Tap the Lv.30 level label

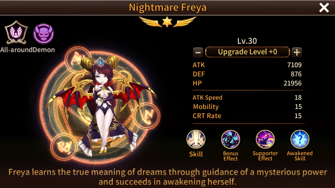coord(247,41)
